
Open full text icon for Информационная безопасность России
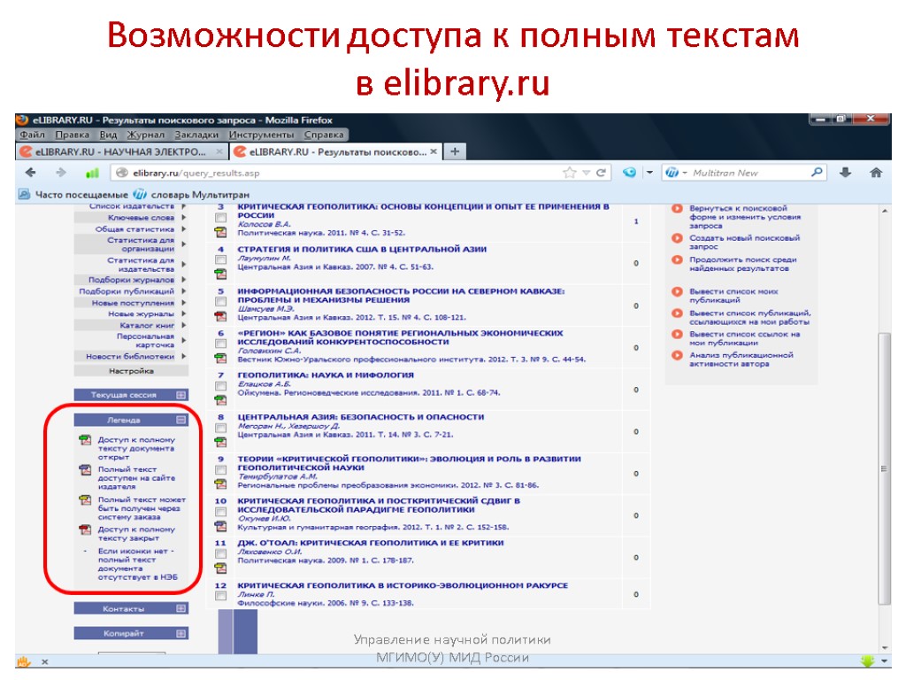point(220,316)
